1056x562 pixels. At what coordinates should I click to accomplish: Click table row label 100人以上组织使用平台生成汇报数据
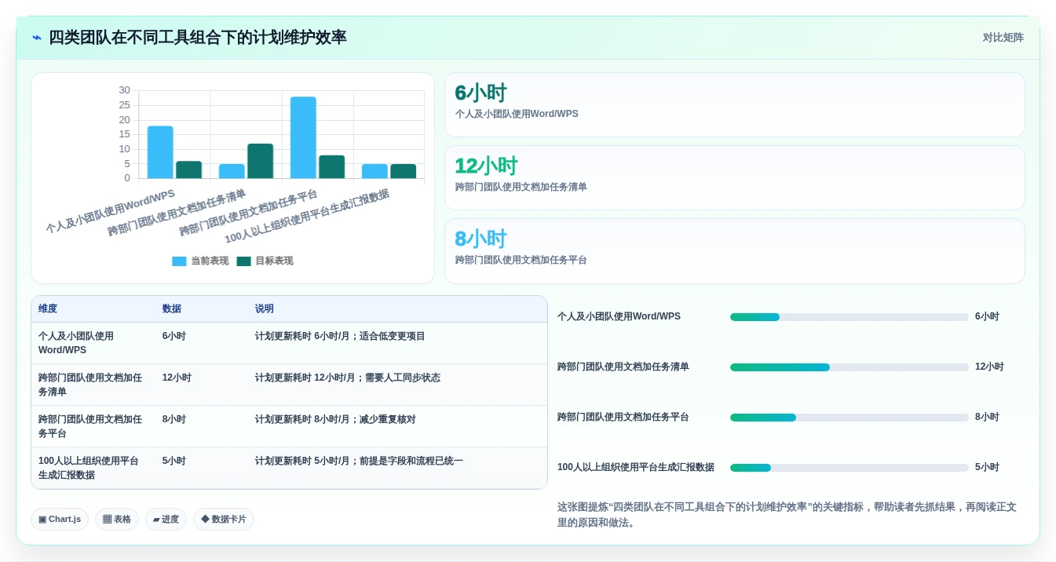click(x=89, y=468)
